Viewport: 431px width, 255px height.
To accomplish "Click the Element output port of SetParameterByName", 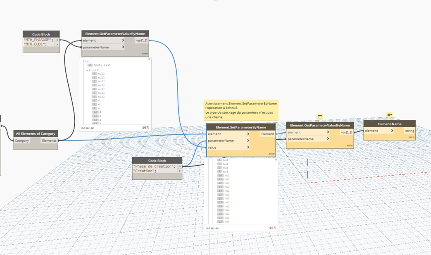I will pyautogui.click(x=267, y=134).
